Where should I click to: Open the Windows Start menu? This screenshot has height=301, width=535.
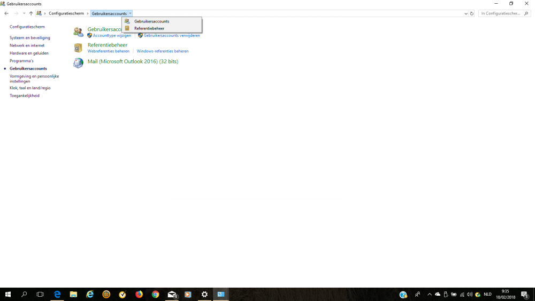click(x=8, y=294)
